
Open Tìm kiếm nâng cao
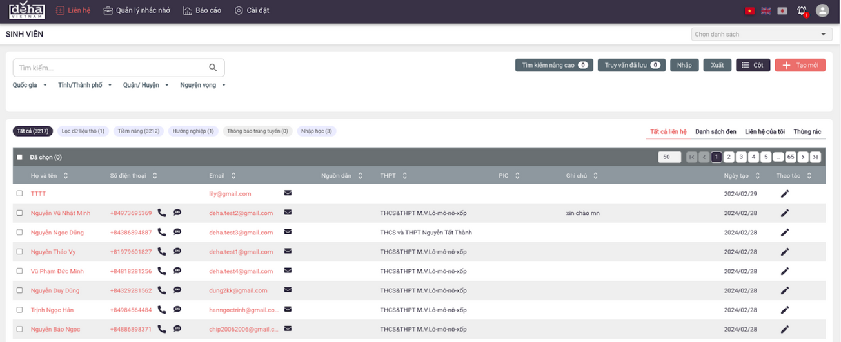point(554,65)
